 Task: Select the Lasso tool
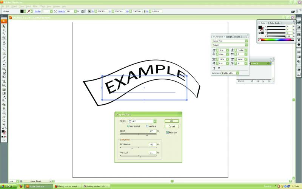(x=4, y=37)
